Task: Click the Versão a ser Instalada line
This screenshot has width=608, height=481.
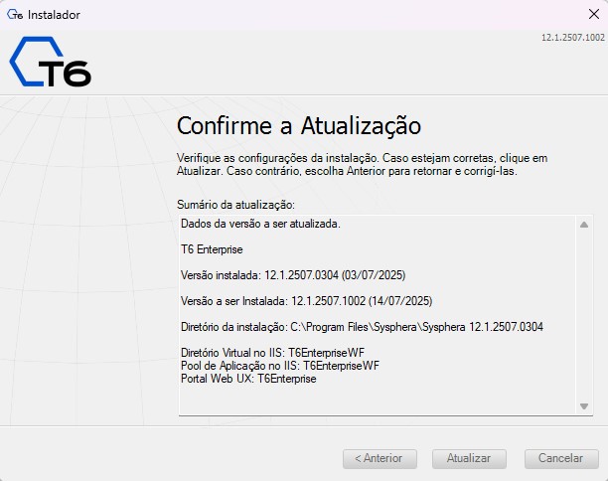Action: click(x=307, y=301)
